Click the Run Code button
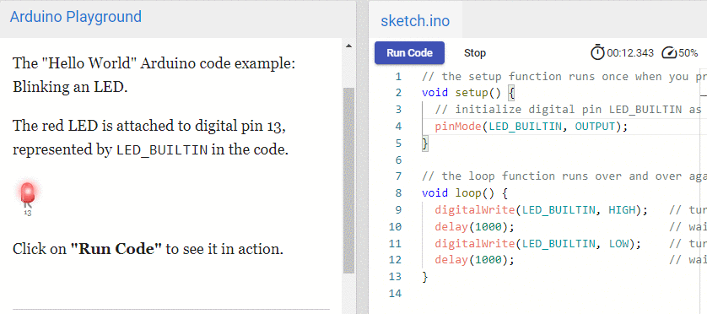707x314 pixels. [x=409, y=53]
